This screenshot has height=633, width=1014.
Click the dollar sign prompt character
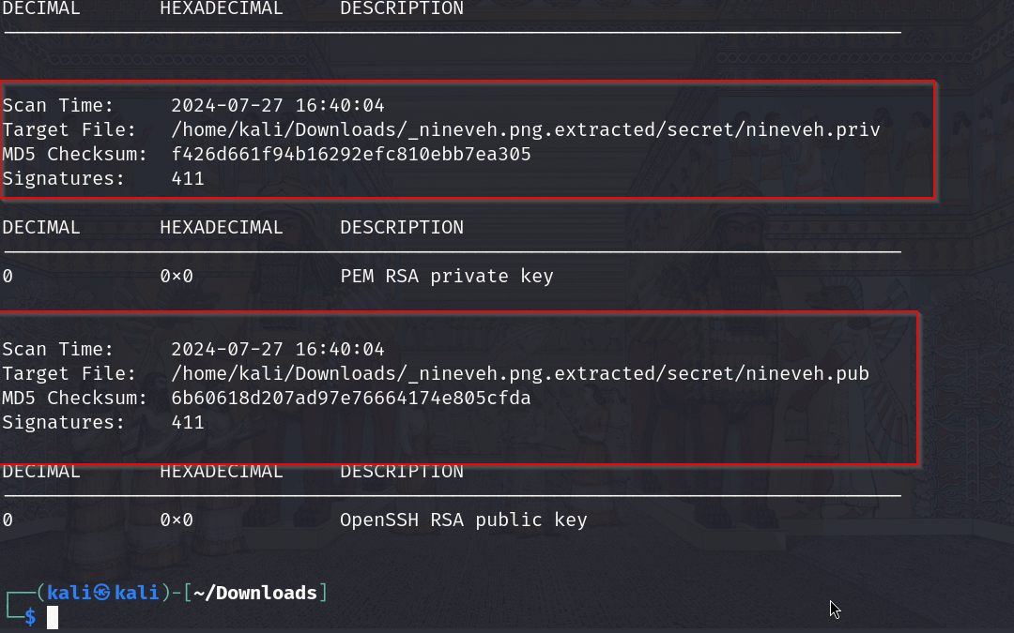point(30,617)
